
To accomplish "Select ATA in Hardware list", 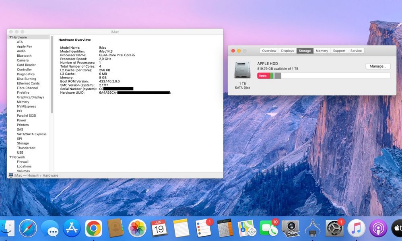I will point(20,42).
